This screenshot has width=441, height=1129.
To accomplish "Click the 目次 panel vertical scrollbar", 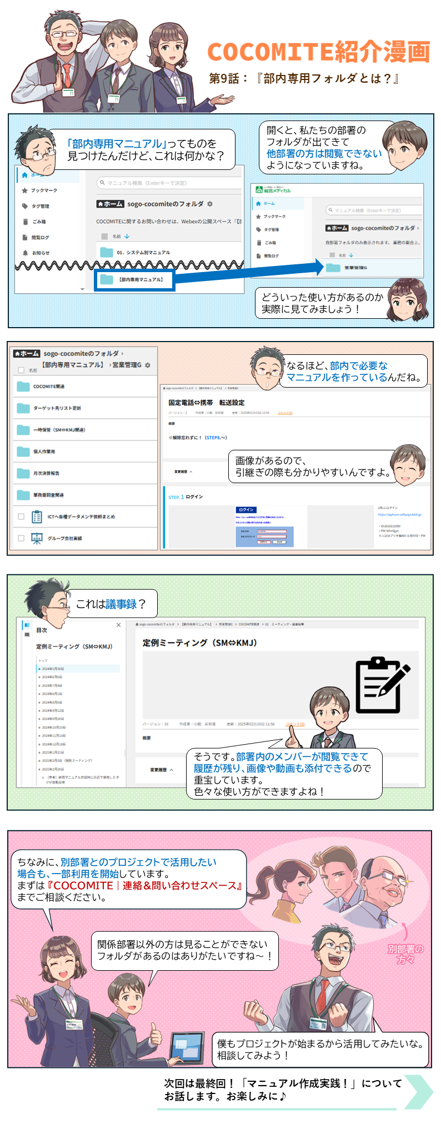I will pyautogui.click(x=124, y=754).
